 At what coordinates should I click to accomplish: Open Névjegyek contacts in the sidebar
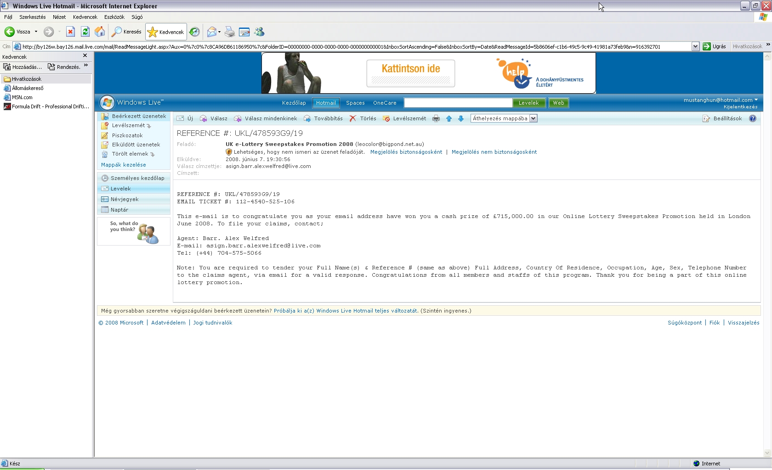point(134,199)
